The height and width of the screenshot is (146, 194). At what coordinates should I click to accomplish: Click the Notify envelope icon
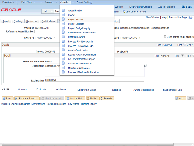pyautogui.click(x=88, y=99)
